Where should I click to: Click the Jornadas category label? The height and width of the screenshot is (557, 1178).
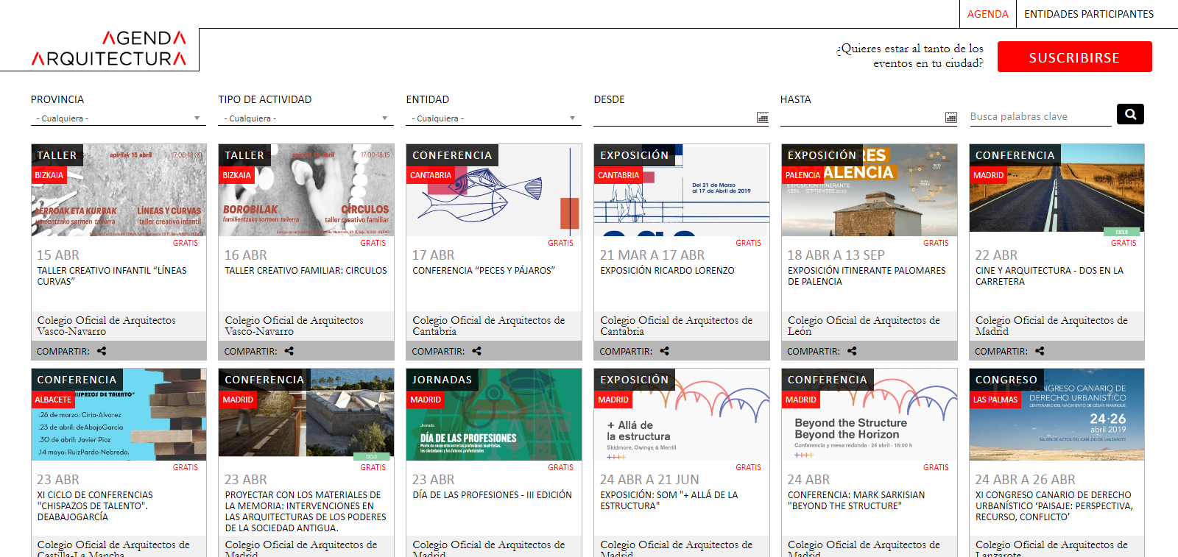point(442,380)
